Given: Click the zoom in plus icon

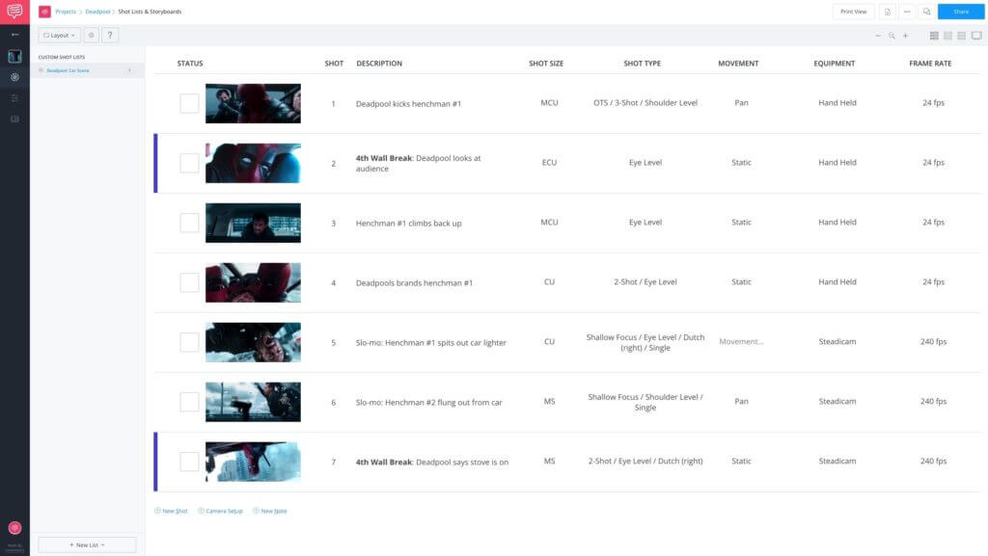Looking at the screenshot, I should click(905, 36).
